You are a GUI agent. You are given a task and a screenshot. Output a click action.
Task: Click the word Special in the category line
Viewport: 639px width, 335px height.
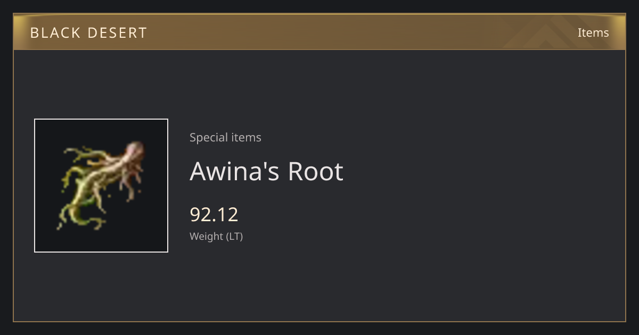pos(204,137)
